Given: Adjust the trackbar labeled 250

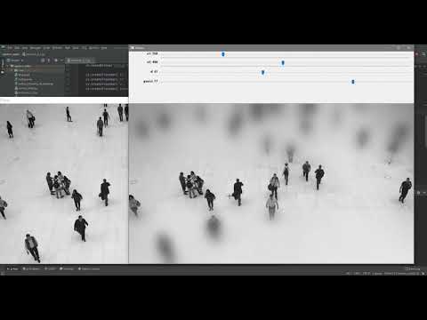Looking at the screenshot, I should point(223,54).
